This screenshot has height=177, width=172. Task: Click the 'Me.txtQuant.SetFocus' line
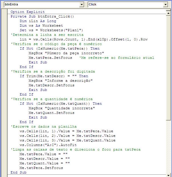click(51, 113)
